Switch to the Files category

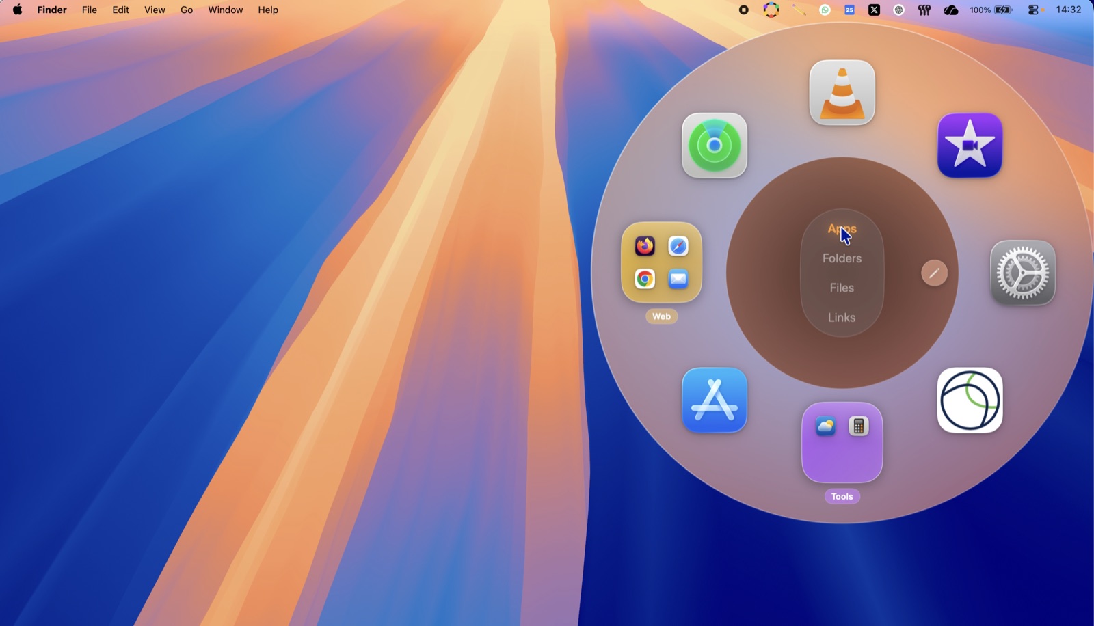(842, 288)
